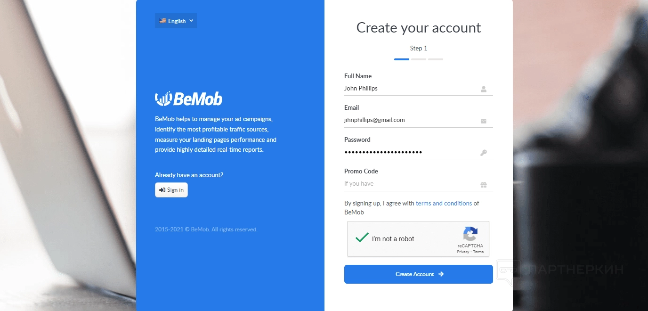Click into the Email input field

coord(410,120)
